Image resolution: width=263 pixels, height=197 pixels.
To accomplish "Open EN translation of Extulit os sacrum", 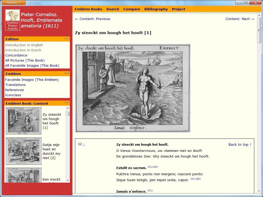I will click(x=155, y=167).
